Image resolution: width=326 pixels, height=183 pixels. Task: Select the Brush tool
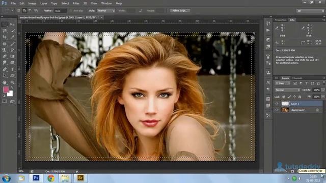click(x=12, y=44)
